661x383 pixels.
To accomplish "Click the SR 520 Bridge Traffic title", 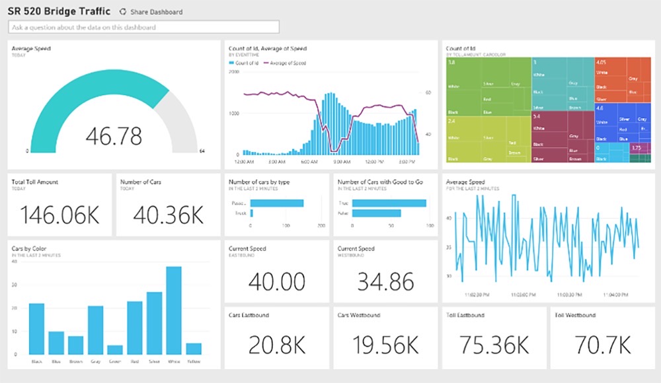I will [x=59, y=11].
